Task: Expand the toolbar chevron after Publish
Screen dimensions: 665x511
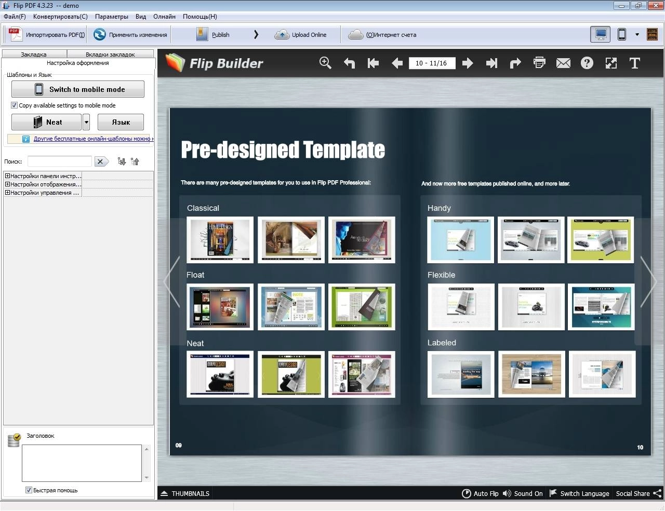Action: (x=256, y=35)
